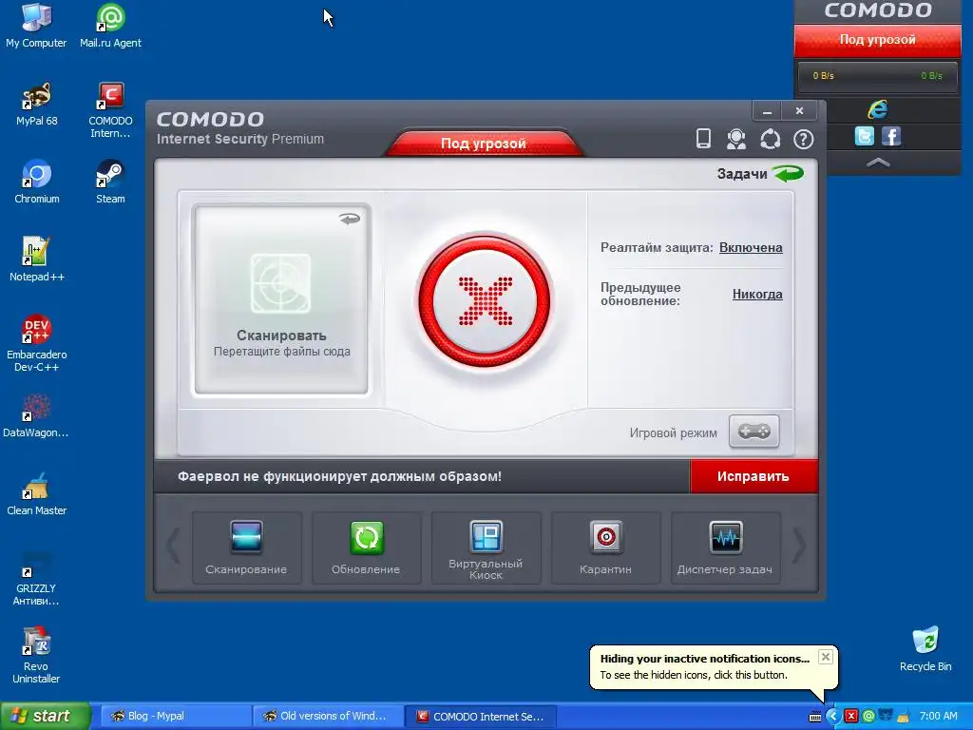Viewport: 973px width, 730px height.
Task: Open the Сканирование task tile
Action: click(x=246, y=547)
